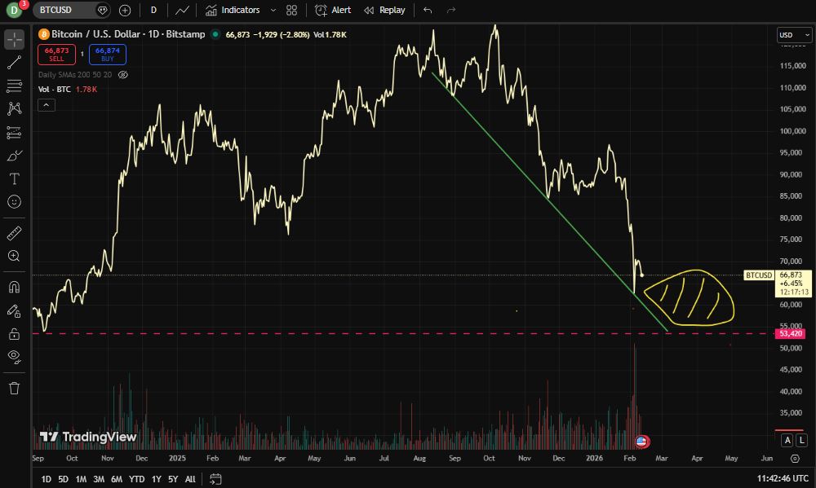Hide all drawings with eye icon

click(14, 357)
